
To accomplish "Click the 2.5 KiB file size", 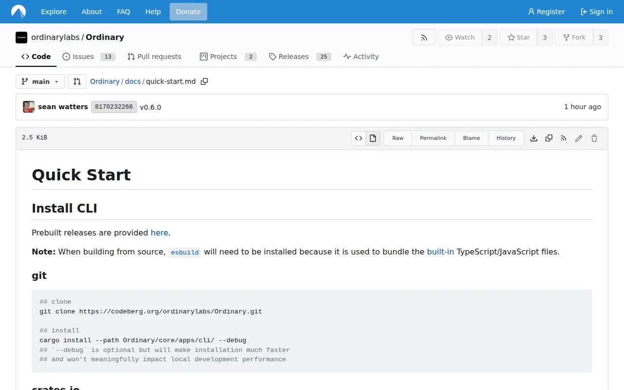I will pyautogui.click(x=35, y=138).
